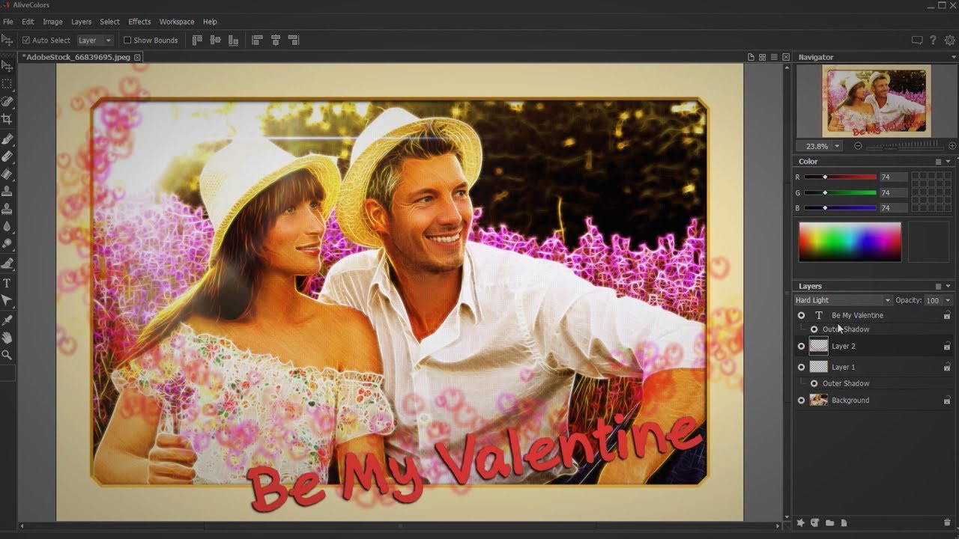Screen dimensions: 959x539
Task: Hide the Layer 2 layer
Action: (x=801, y=346)
